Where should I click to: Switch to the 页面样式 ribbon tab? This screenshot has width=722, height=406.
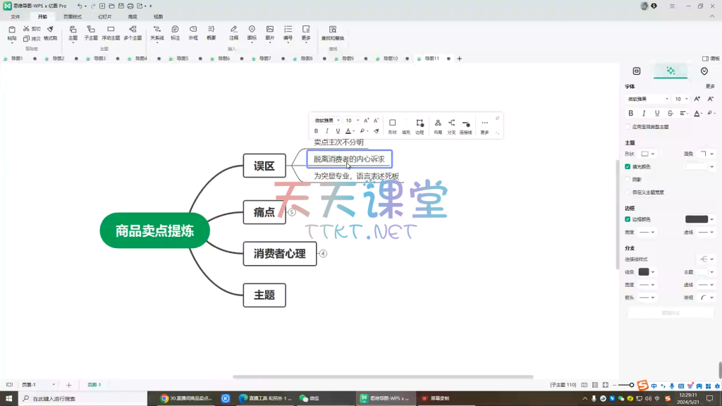click(x=72, y=16)
